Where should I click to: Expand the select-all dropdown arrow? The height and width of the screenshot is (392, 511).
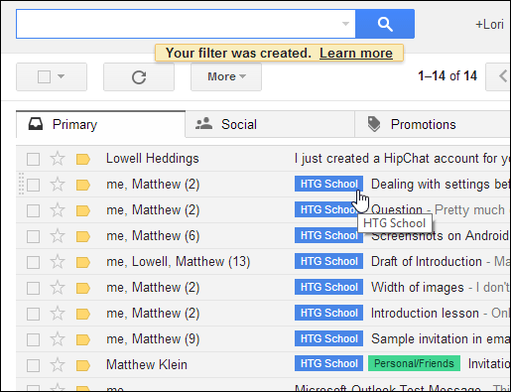[x=61, y=76]
